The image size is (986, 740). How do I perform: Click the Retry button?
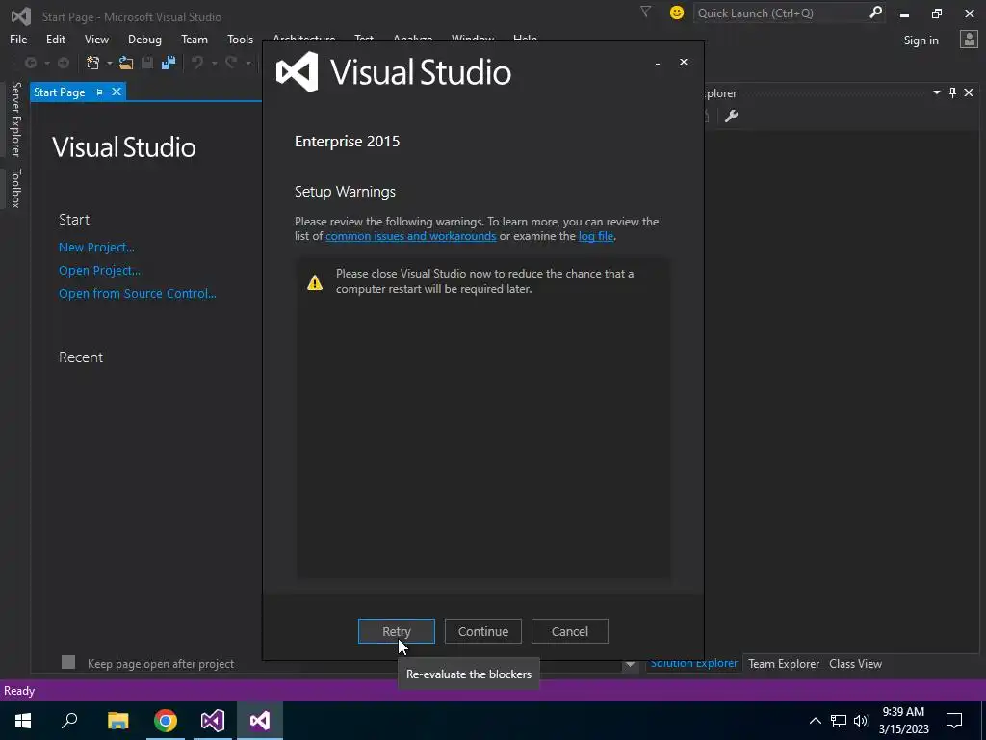coord(396,631)
